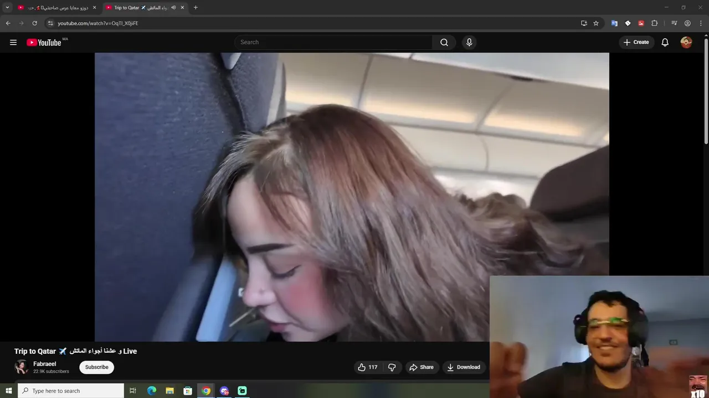
Task: Reload the YouTube page
Action: tap(34, 23)
